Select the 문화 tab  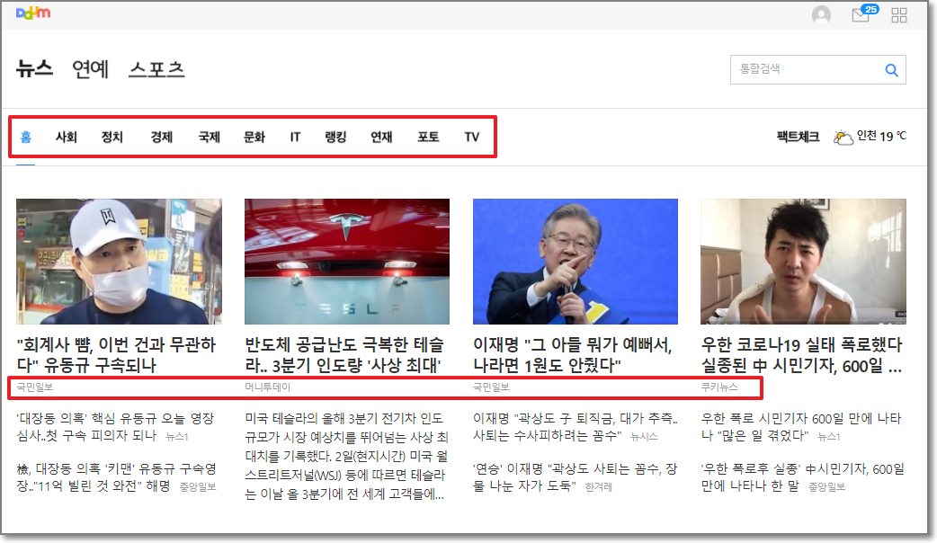(x=254, y=137)
